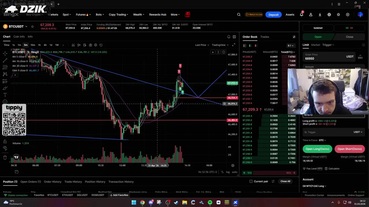This screenshot has width=369, height=207.
Task: Expand more timeframe options chevron
Action: click(x=63, y=45)
